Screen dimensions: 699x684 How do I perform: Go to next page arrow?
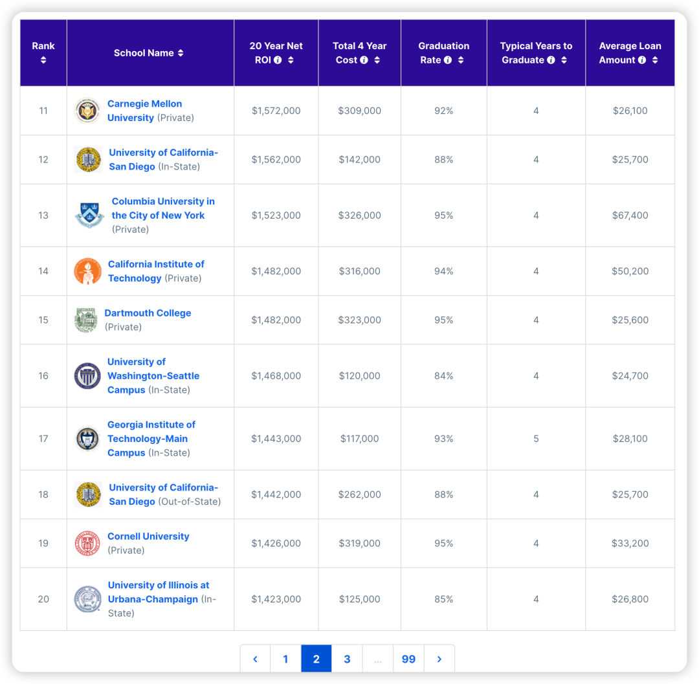tap(439, 659)
